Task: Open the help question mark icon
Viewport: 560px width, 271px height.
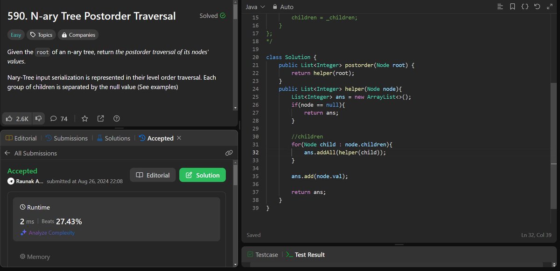Action: [x=117, y=119]
